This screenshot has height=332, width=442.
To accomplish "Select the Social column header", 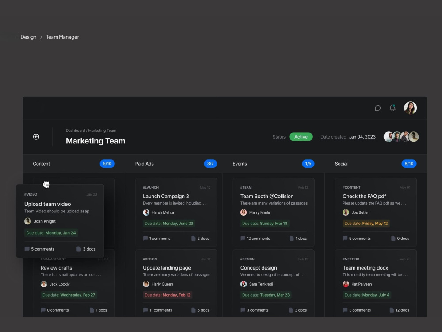I will coord(341,164).
